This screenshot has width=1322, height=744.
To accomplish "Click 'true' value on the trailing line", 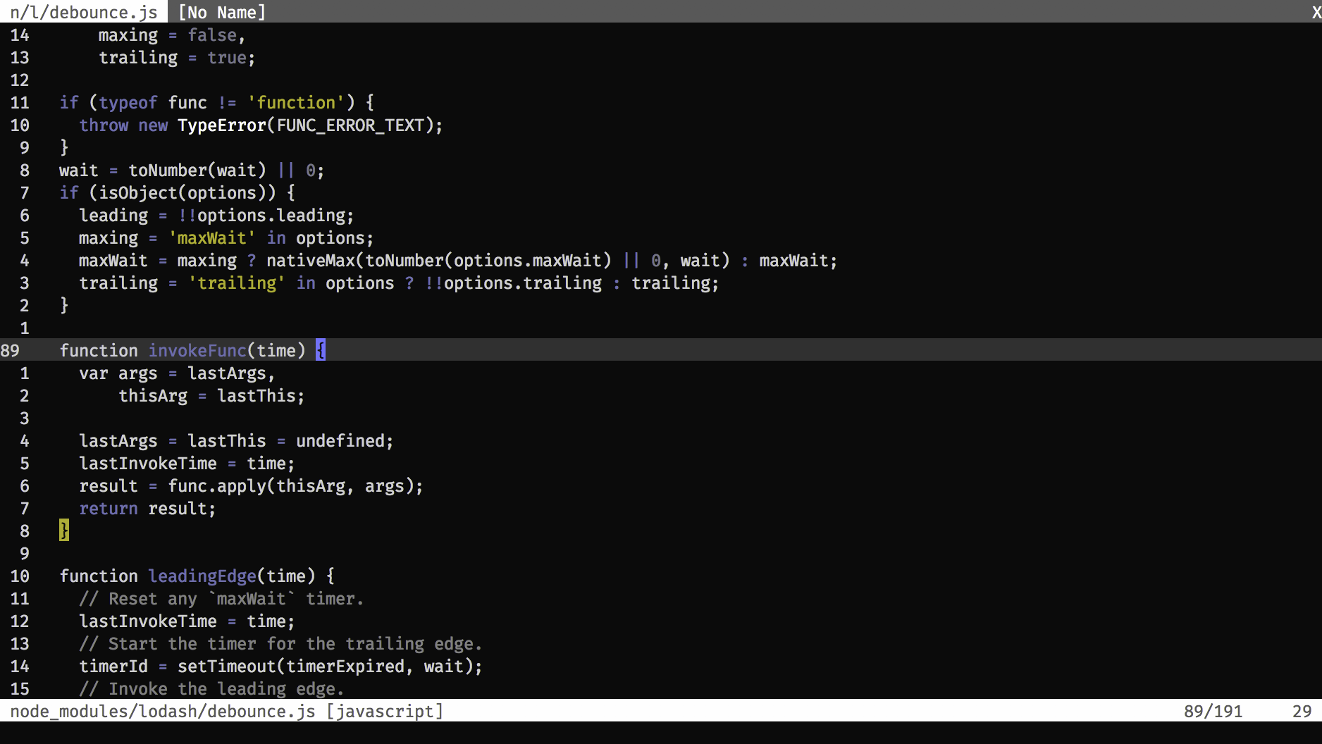I will [x=227, y=57].
